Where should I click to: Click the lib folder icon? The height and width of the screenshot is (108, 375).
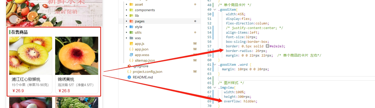click(131, 16)
